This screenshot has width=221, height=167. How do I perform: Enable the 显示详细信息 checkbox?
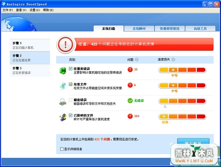click(62, 149)
